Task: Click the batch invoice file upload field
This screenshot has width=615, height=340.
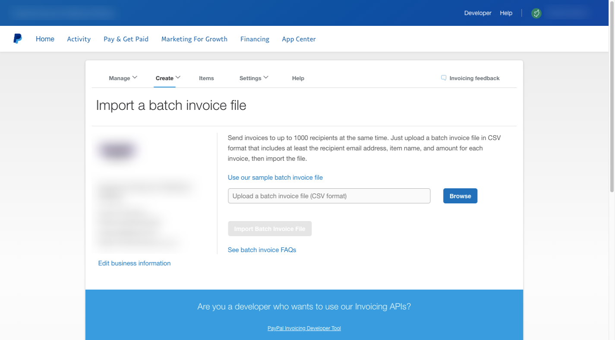Action: click(329, 196)
